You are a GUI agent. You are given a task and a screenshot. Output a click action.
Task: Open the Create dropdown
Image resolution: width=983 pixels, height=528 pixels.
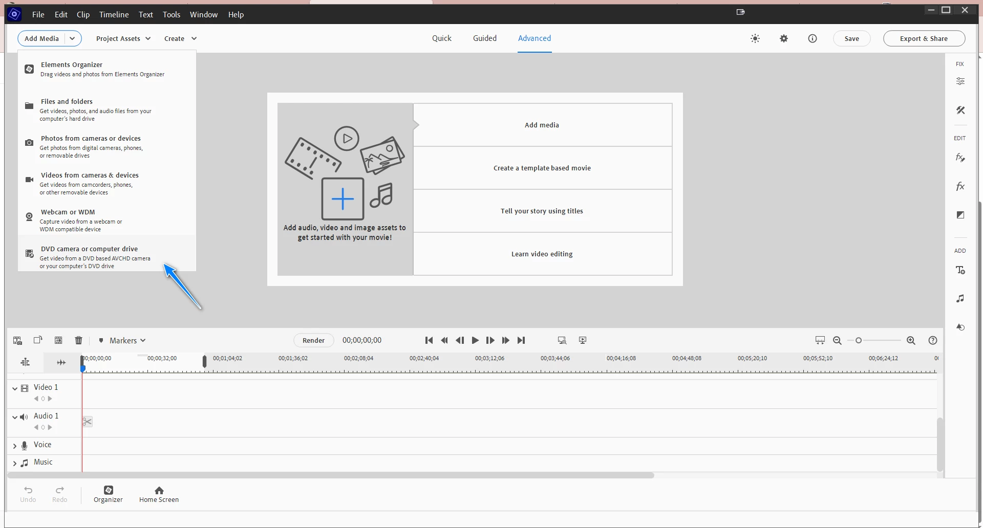tap(180, 38)
